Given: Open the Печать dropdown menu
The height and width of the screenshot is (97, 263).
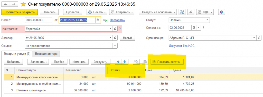Looking at the screenshot, I should [97, 12].
